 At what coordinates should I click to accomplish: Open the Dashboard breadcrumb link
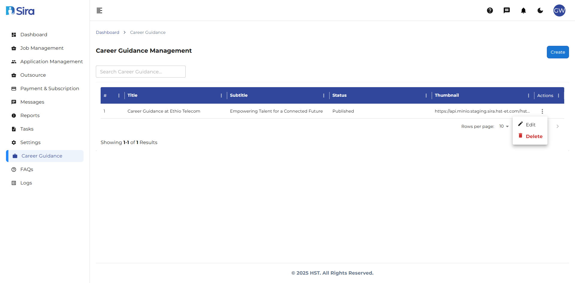tap(108, 32)
